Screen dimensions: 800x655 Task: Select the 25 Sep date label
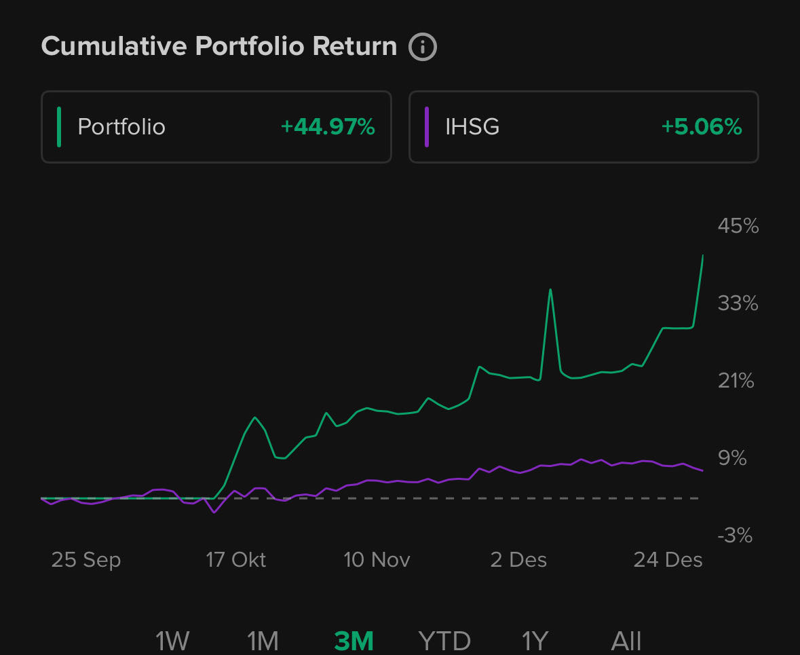[86, 560]
